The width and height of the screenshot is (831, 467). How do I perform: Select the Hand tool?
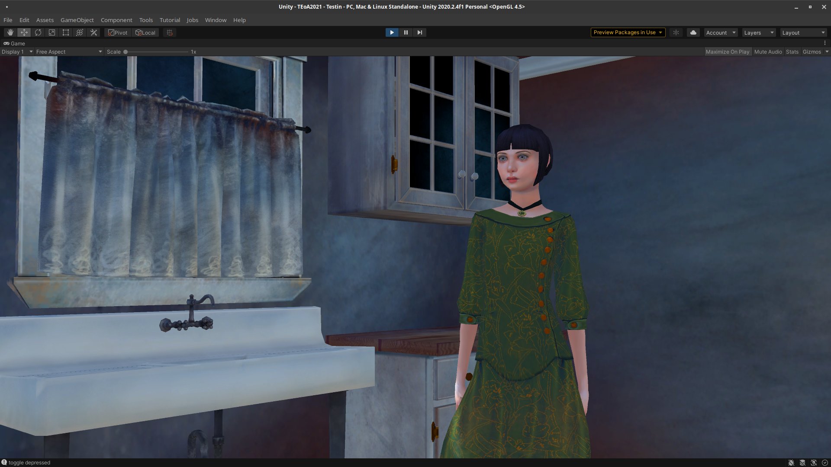point(10,32)
